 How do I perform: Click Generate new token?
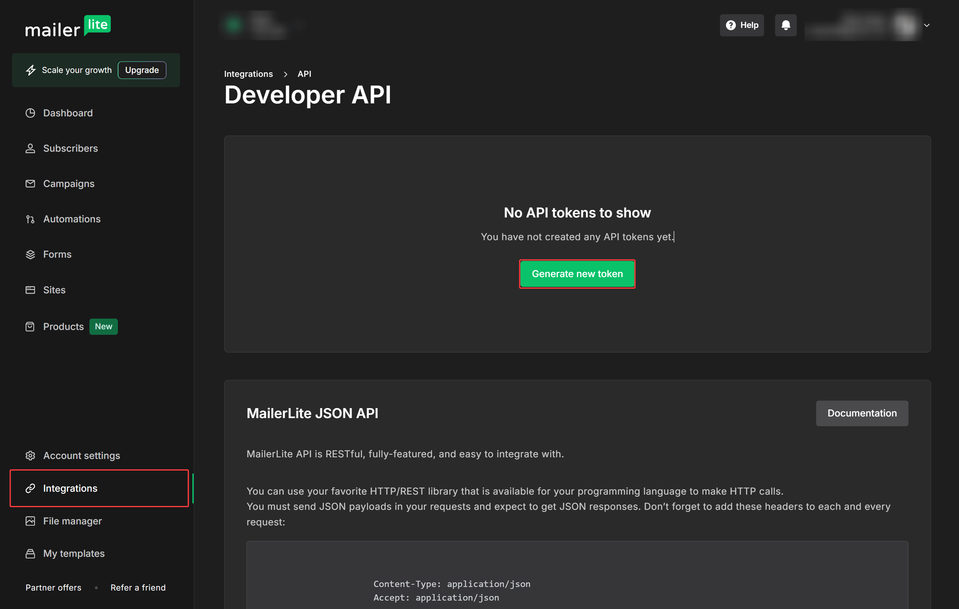pos(577,274)
